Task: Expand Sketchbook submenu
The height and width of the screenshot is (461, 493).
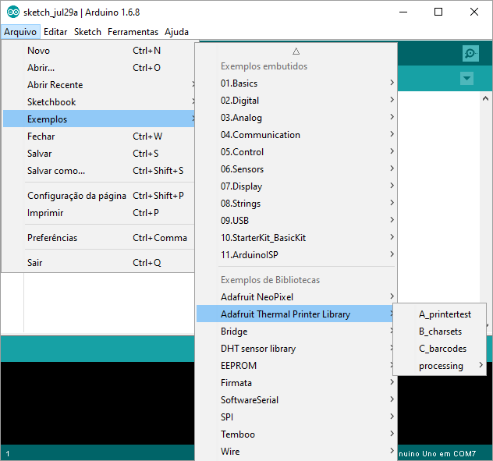Action: pos(99,102)
